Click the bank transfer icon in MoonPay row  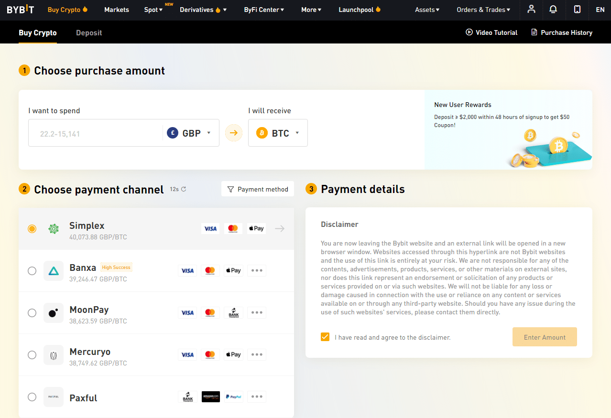point(233,313)
